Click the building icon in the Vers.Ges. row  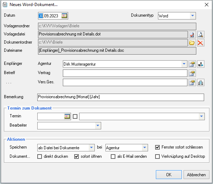(201, 83)
